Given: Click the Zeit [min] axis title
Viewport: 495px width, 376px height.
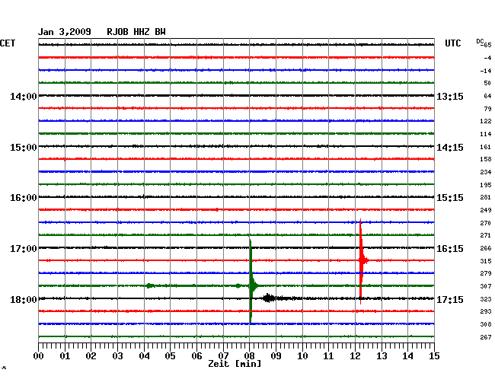Looking at the screenshot, I should pos(235,364).
